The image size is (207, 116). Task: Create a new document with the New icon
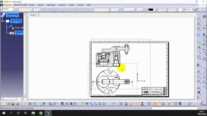pos(4,104)
